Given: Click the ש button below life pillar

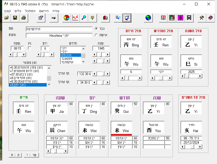Looking at the screenshot, I should (35, 155).
